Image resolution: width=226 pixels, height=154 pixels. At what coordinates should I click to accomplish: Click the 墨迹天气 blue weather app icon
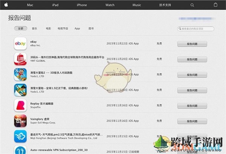tap(20, 136)
